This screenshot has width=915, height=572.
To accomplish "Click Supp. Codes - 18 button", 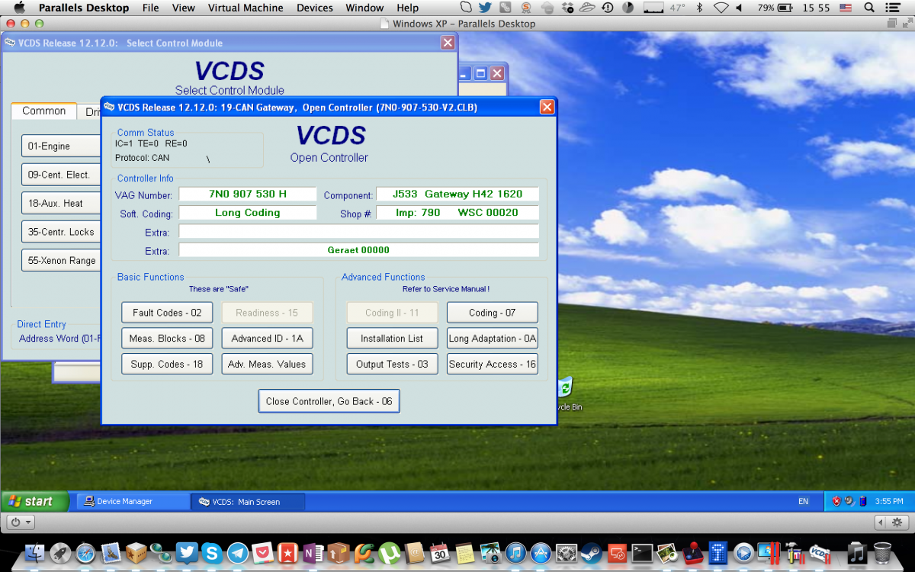I will pyautogui.click(x=167, y=365).
